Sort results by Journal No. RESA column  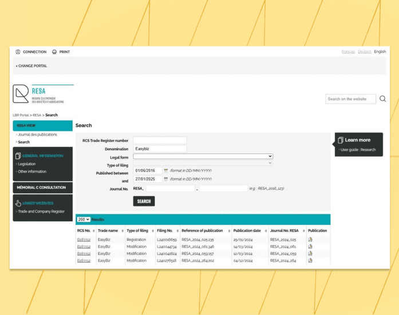pos(303,230)
